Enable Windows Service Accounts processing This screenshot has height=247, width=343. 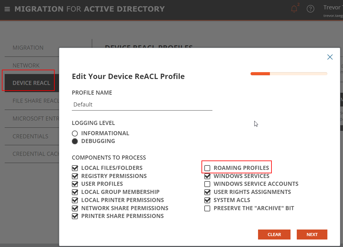[x=207, y=184]
